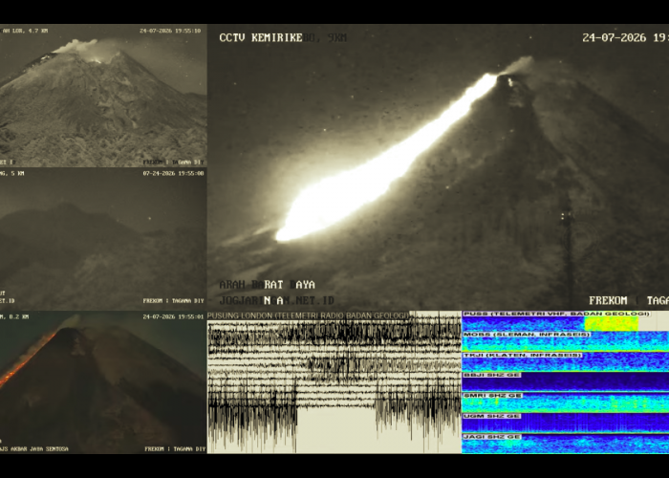Select the top-left summit camera feed
The width and height of the screenshot is (669, 478).
103,96
